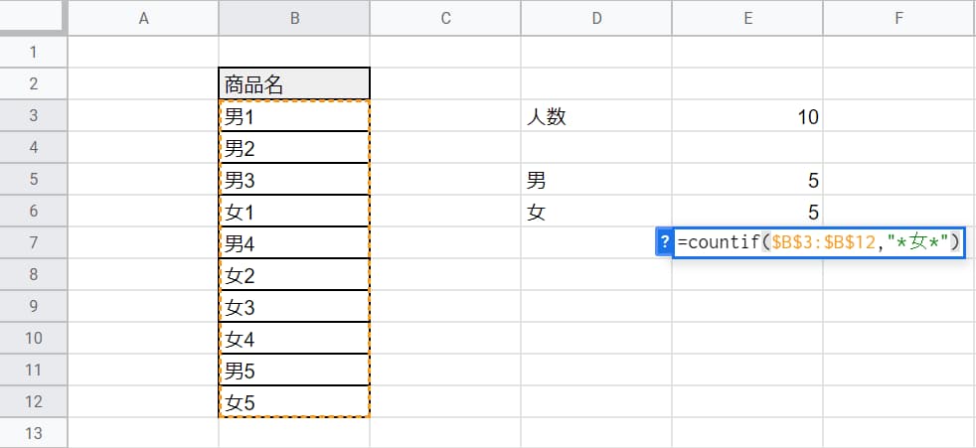Select row 3 header

click(34, 116)
